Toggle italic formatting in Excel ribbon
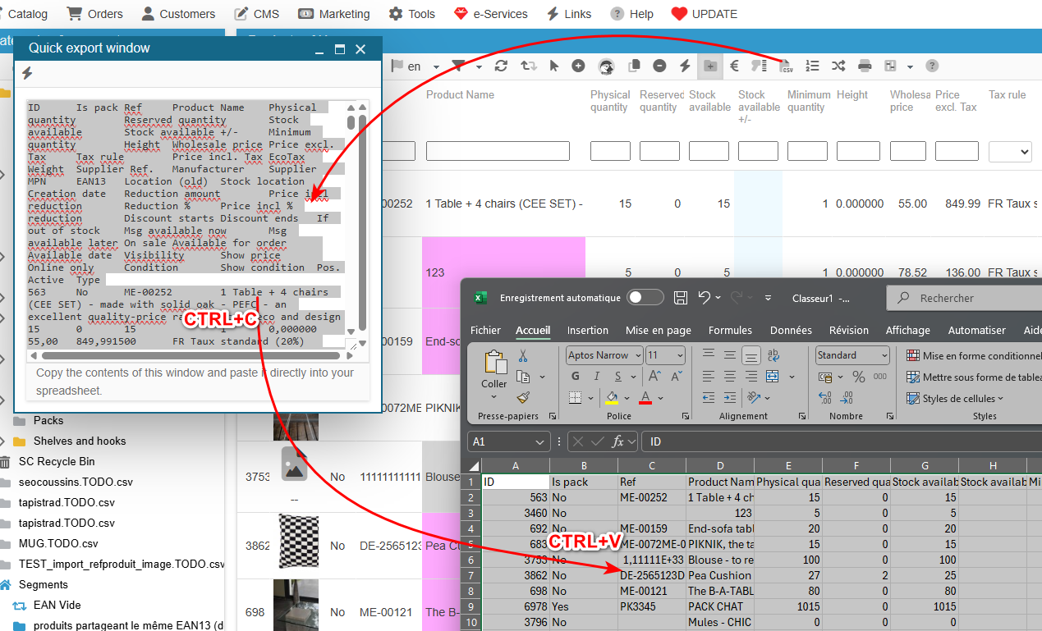 coord(597,377)
